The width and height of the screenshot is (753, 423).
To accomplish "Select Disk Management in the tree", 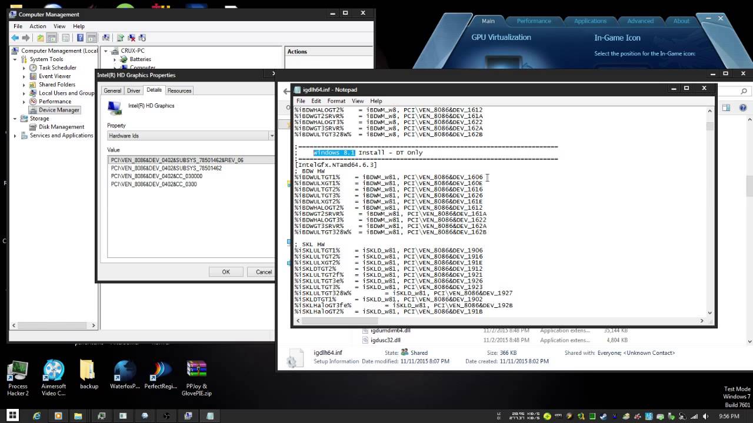I will [x=57, y=127].
